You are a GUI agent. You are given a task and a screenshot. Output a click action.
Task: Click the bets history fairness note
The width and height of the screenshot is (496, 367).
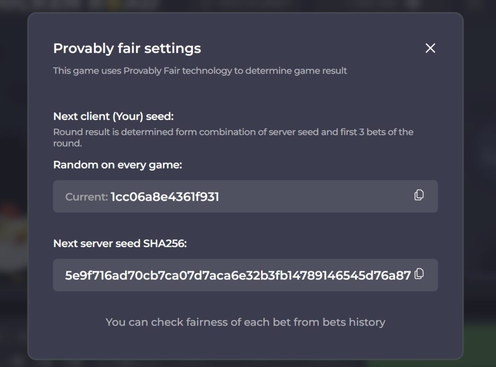tap(246, 322)
